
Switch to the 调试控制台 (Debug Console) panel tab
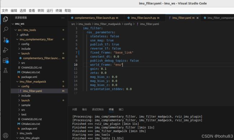98,109
